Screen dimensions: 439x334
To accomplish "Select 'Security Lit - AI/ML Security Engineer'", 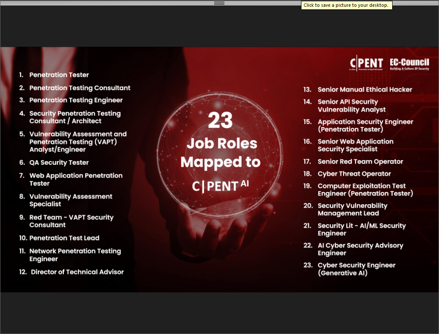I will coord(362,229).
